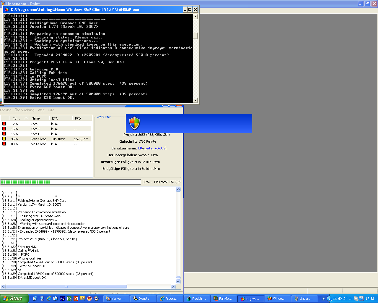Click the DE language indicator
The width and height of the screenshot is (378, 303).
[323, 299]
